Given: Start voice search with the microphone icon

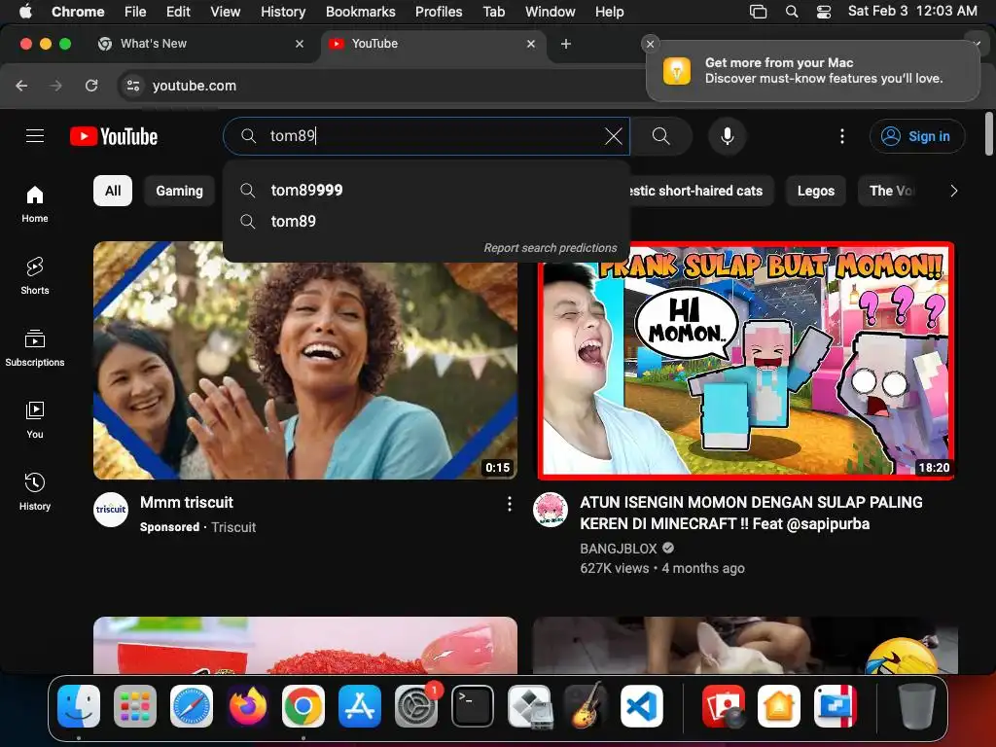Looking at the screenshot, I should (728, 136).
